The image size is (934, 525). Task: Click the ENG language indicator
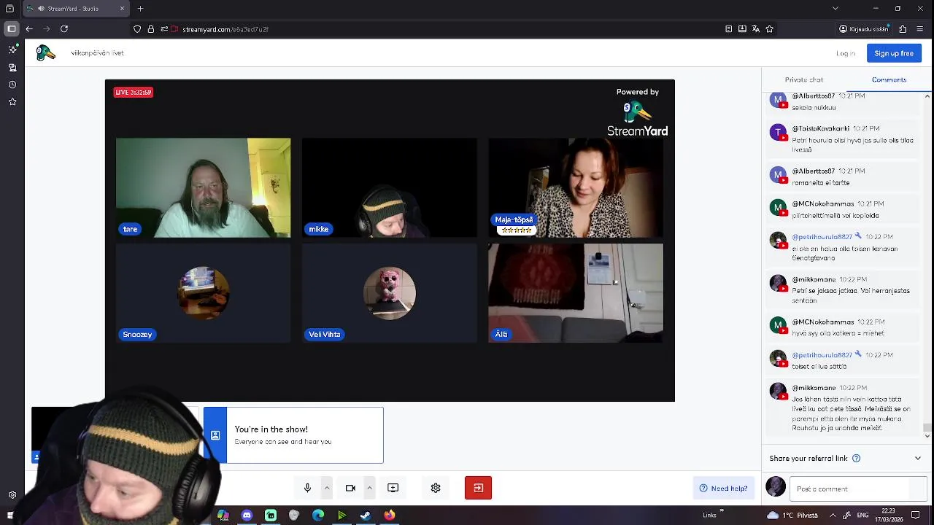pos(862,516)
